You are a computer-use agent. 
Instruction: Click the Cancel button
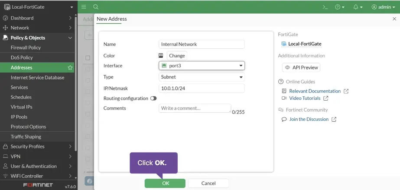click(x=208, y=184)
